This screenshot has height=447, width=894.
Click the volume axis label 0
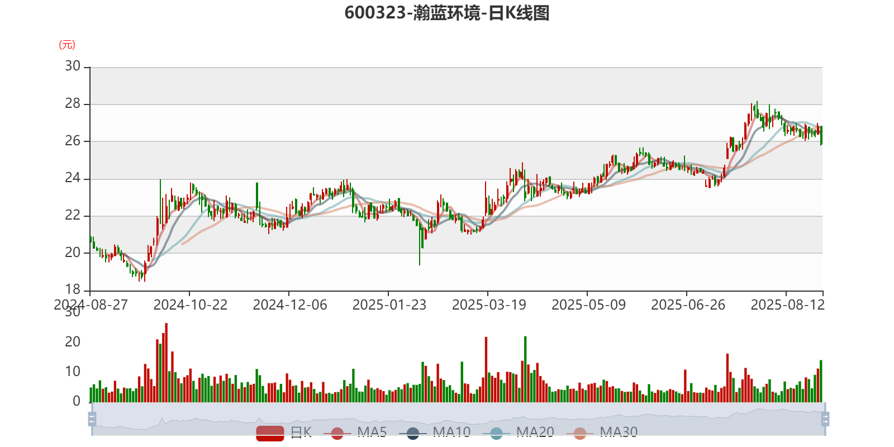click(77, 401)
